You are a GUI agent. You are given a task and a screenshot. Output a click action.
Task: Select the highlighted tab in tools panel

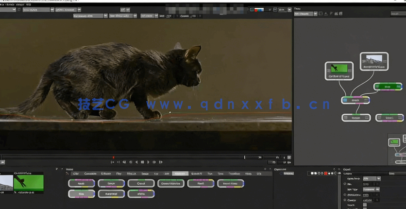point(180,174)
